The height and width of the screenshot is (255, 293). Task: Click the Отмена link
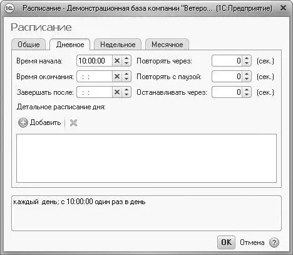point(252,242)
